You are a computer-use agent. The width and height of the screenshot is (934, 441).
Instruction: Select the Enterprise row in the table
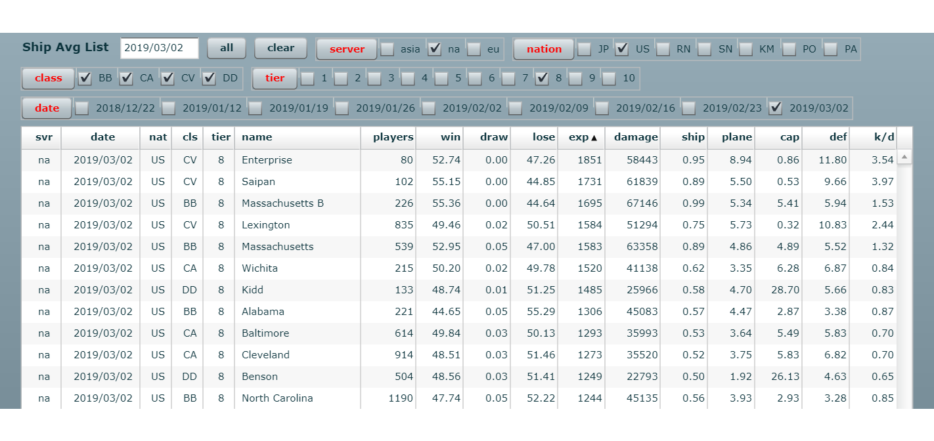267,160
